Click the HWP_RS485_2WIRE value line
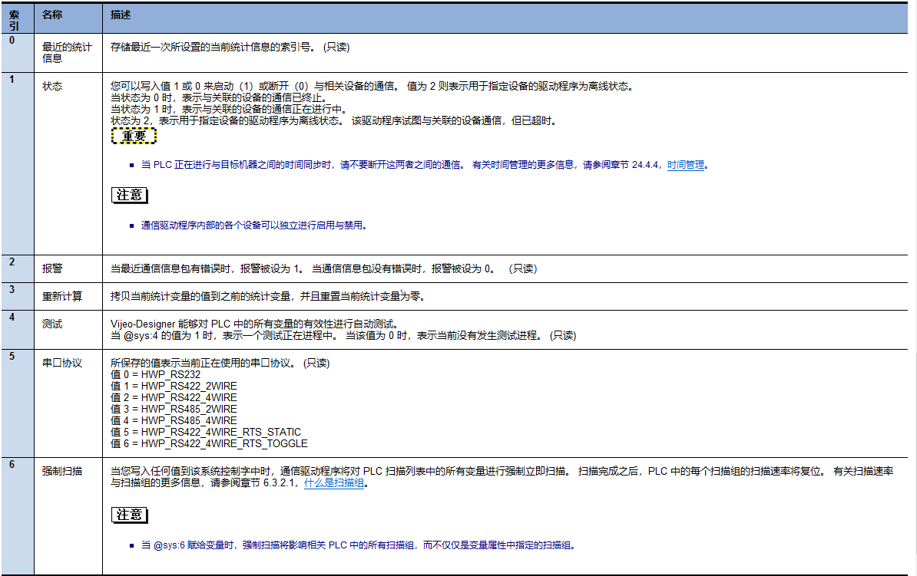This screenshot has height=576, width=917. (174, 409)
